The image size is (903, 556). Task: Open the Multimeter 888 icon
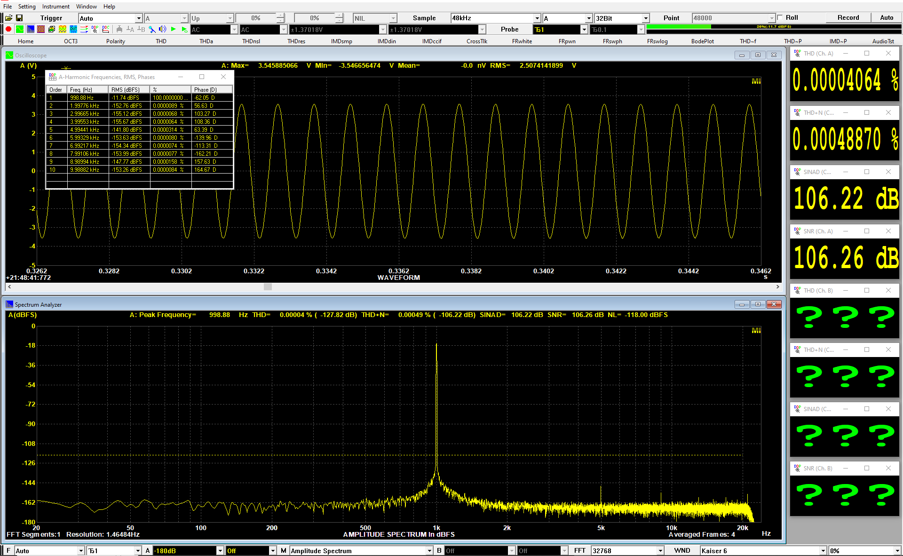[x=41, y=29]
